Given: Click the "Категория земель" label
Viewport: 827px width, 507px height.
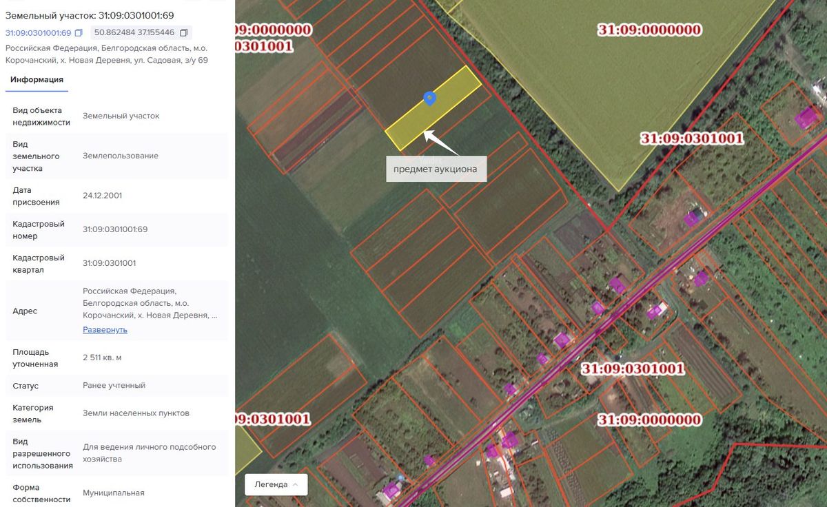Looking at the screenshot, I should pyautogui.click(x=33, y=413).
